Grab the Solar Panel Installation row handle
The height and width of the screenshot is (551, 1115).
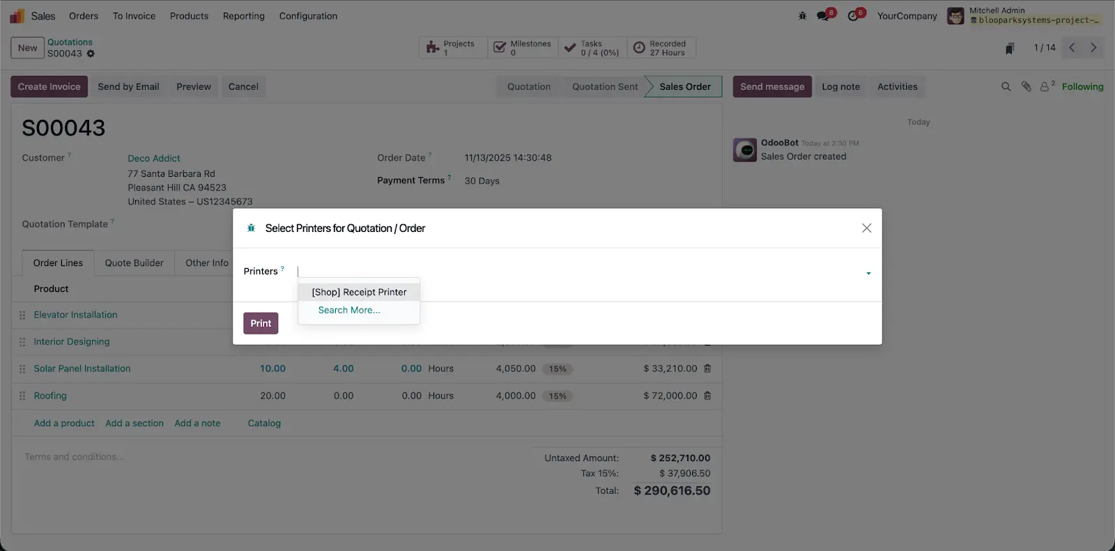pos(22,369)
